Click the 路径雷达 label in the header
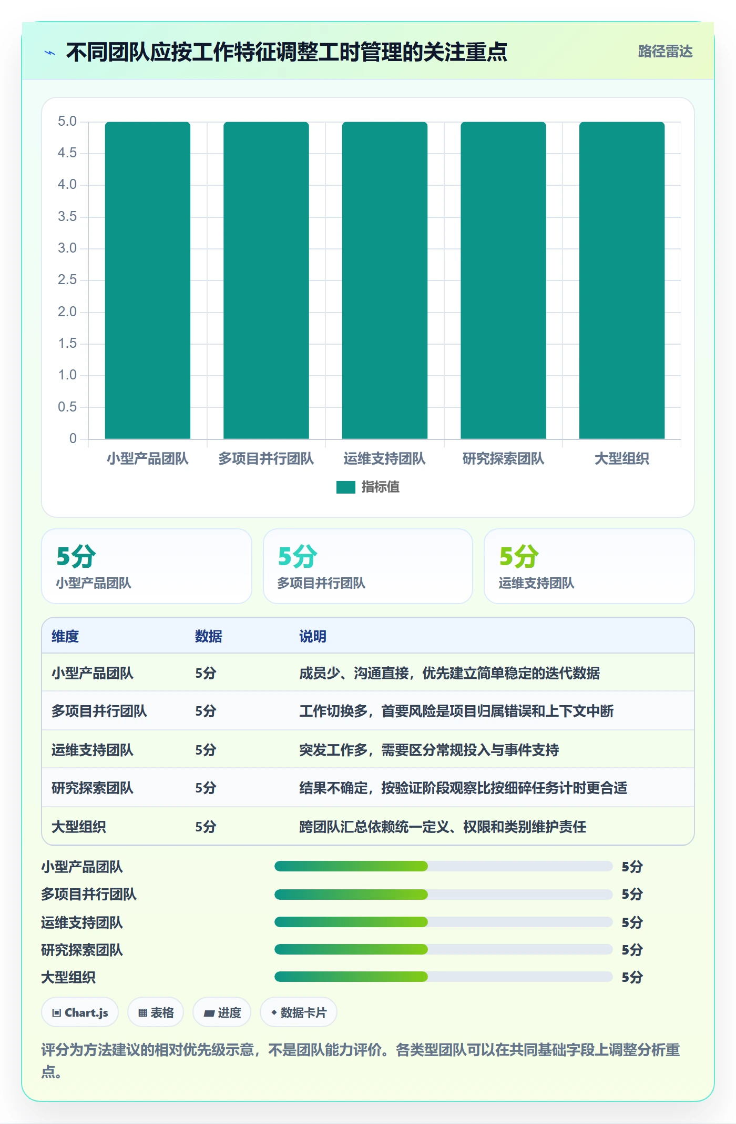 click(665, 52)
